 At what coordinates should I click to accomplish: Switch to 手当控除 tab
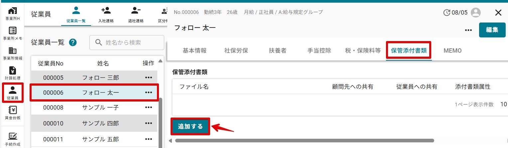click(x=319, y=51)
